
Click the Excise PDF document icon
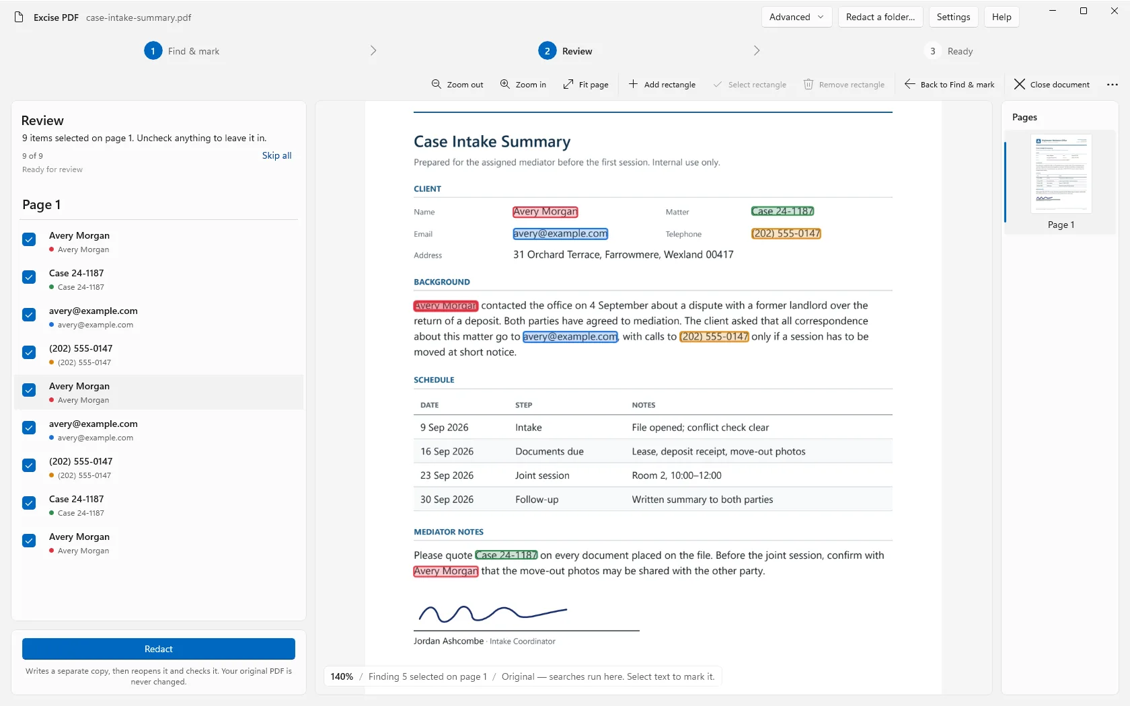[19, 17]
